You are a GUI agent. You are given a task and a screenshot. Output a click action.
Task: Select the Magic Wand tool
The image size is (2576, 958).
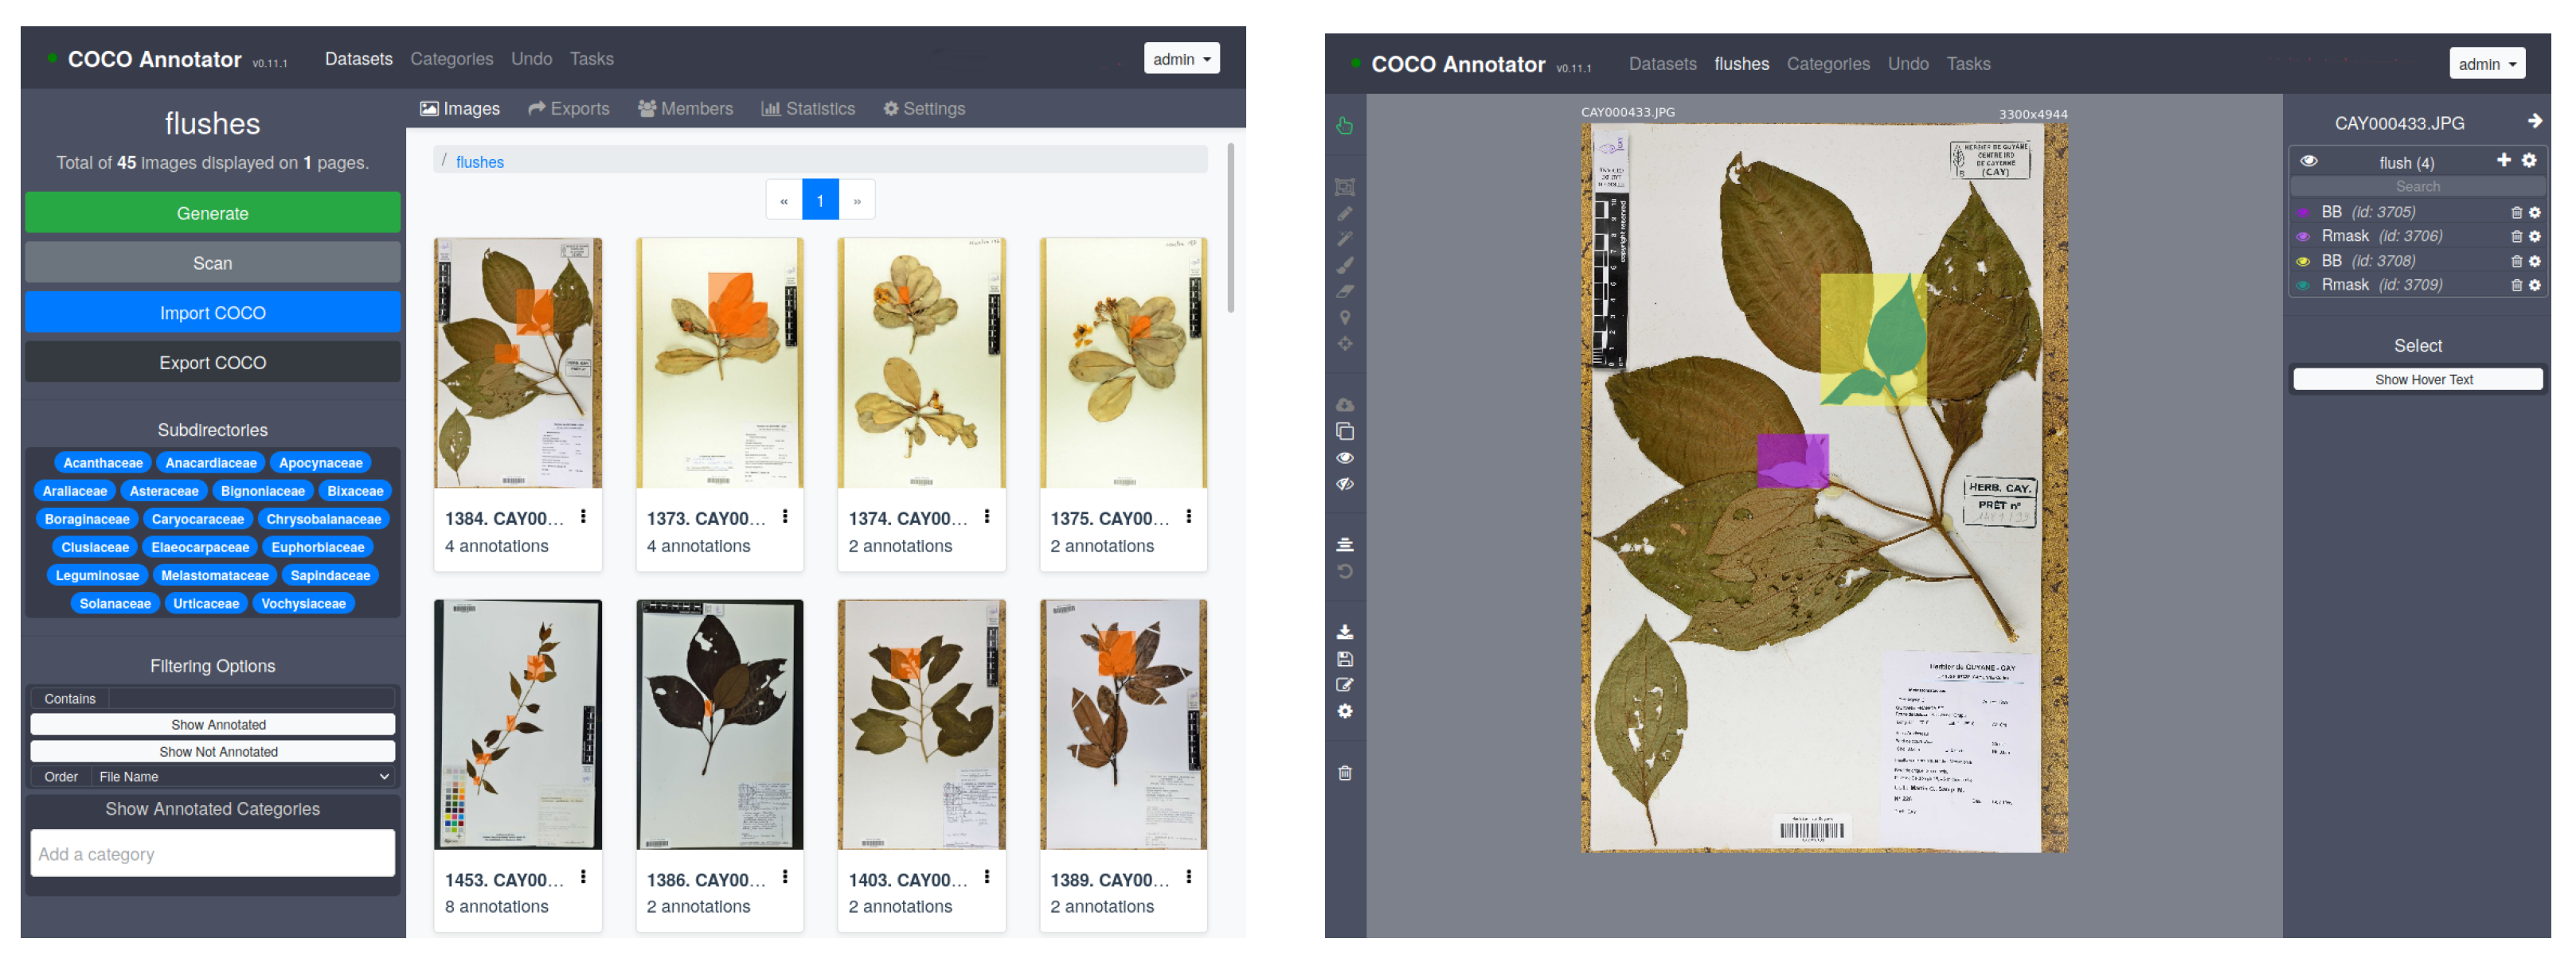click(x=1344, y=239)
